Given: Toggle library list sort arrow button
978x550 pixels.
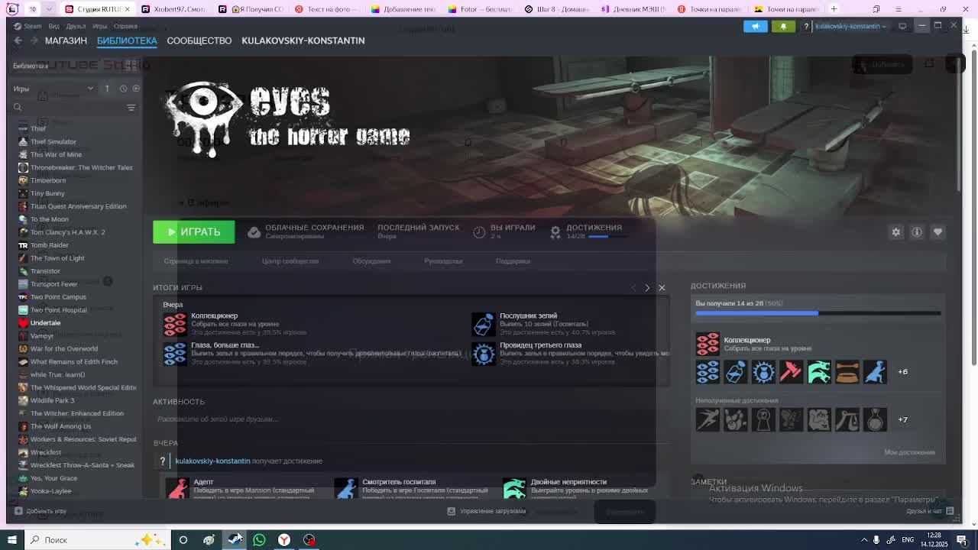Looking at the screenshot, I should click(x=107, y=89).
